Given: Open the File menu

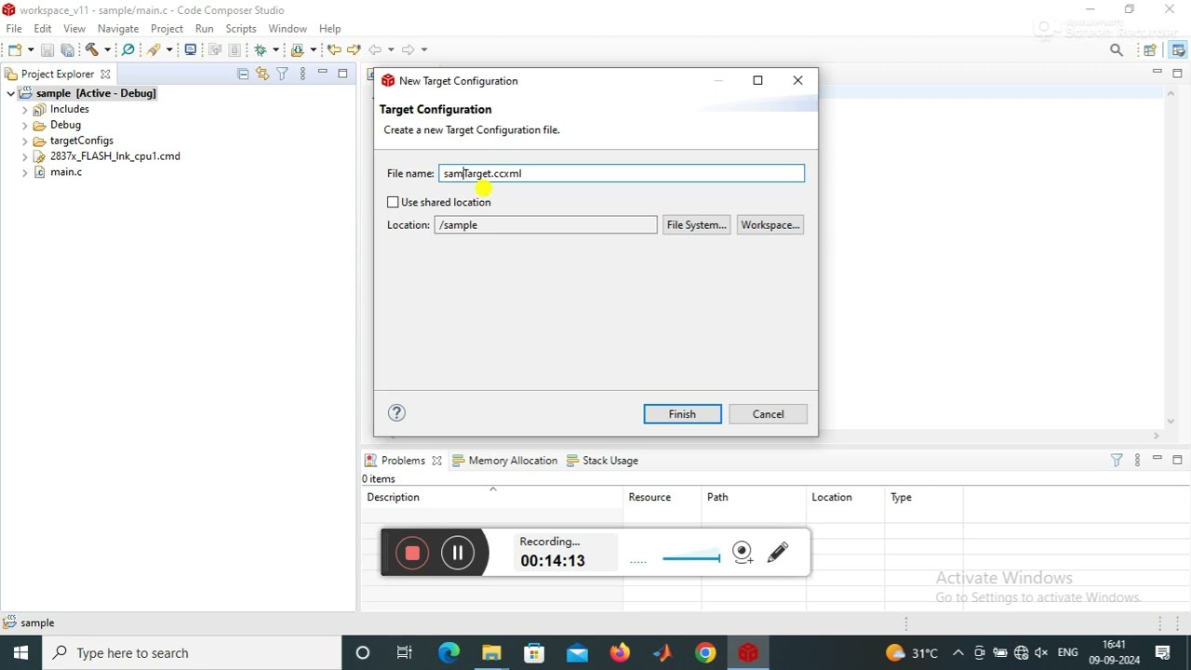Looking at the screenshot, I should pyautogui.click(x=14, y=29).
